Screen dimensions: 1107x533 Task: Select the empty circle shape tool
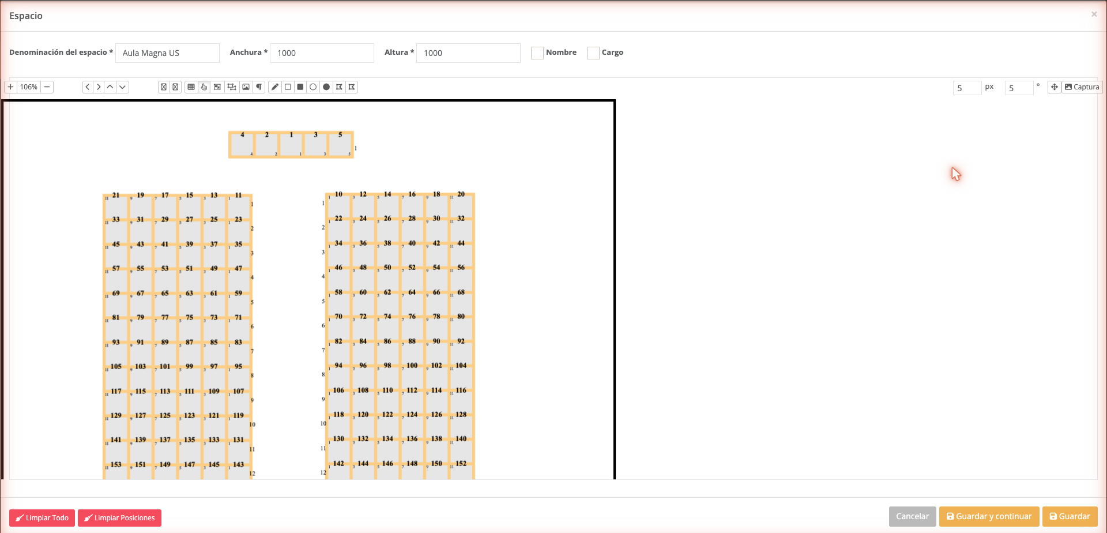313,87
